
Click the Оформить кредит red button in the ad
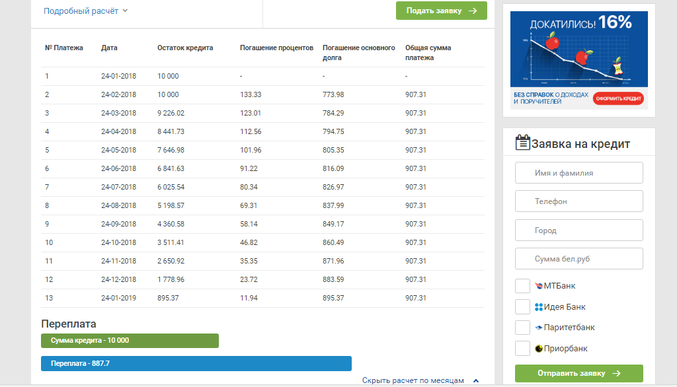(x=618, y=98)
